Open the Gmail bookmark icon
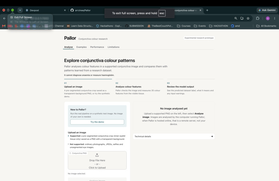Screen dimensions: 279x181 point(4,26)
